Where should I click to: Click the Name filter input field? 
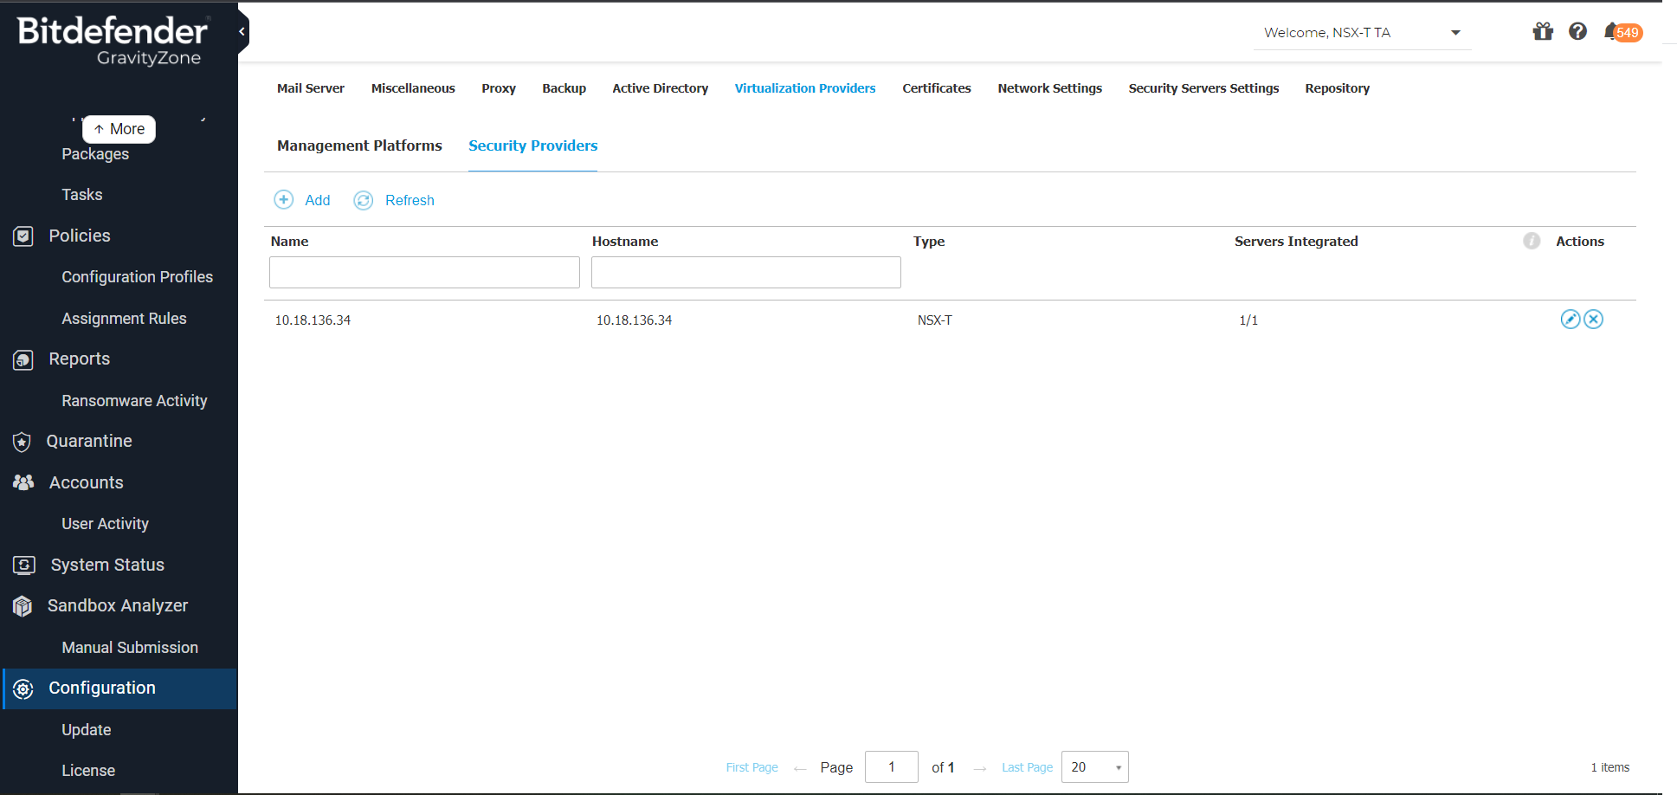click(424, 272)
